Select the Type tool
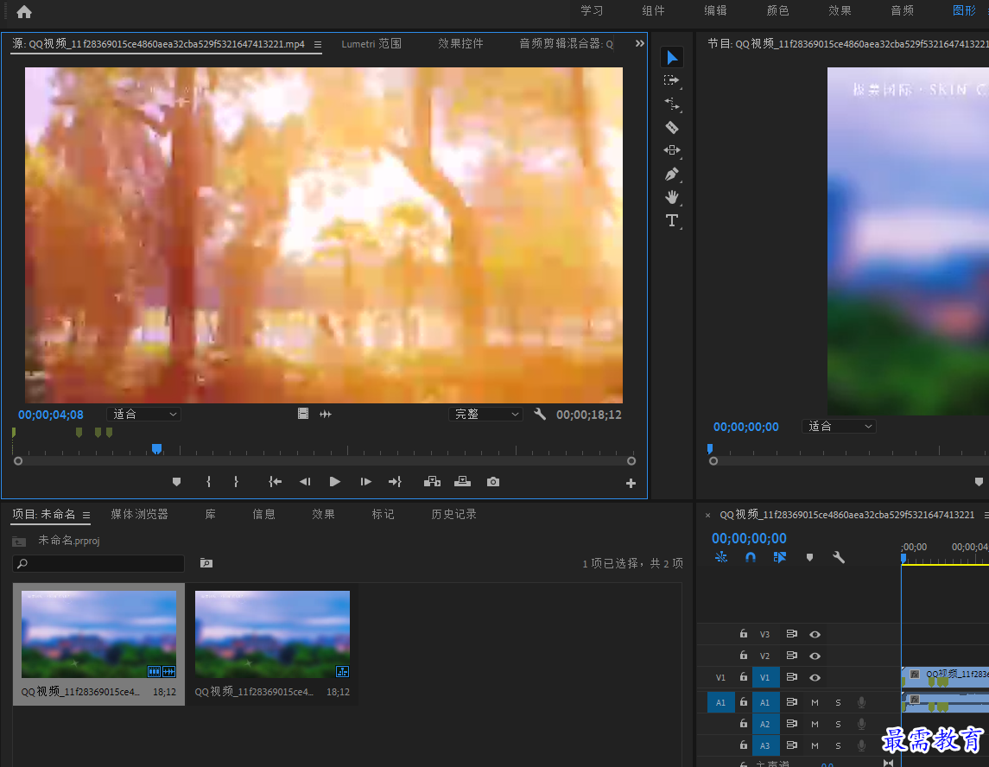Screen dimensions: 989x767 (672, 221)
